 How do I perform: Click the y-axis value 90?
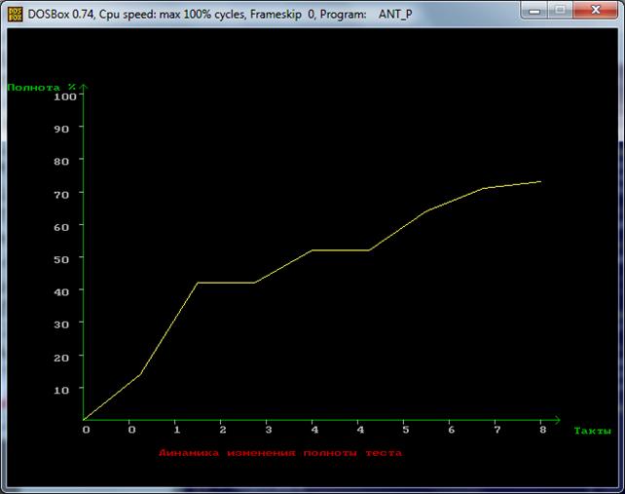click(x=61, y=129)
